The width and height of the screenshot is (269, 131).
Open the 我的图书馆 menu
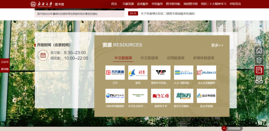(190, 4)
